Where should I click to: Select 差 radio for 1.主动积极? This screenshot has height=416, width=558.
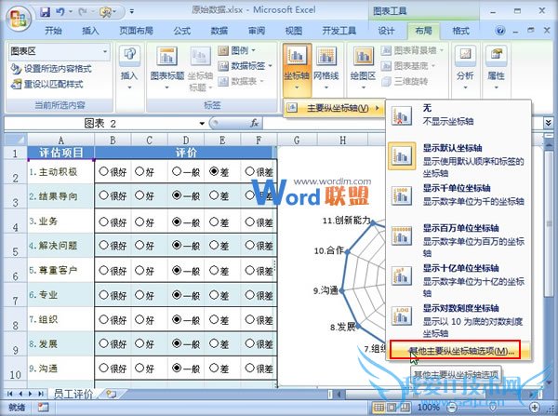[214, 171]
